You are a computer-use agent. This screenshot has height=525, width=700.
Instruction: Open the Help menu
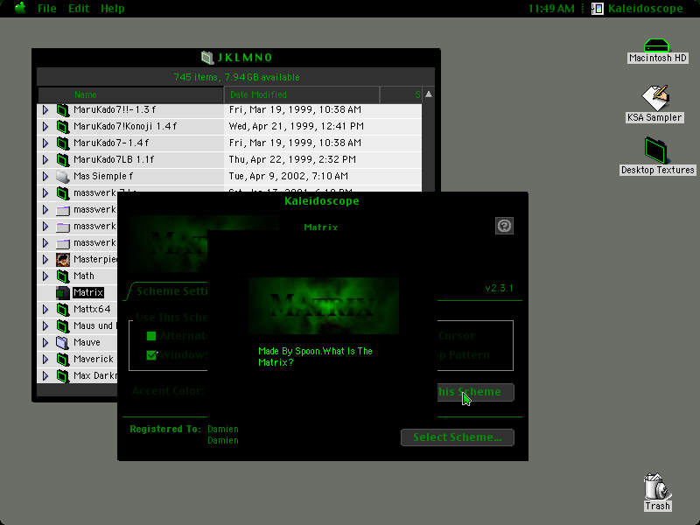pos(113,9)
